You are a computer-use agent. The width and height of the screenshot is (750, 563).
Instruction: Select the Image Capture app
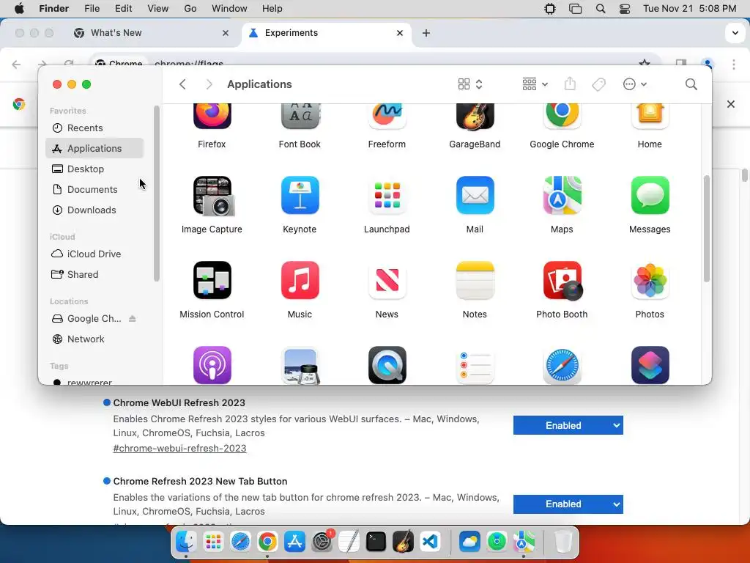coord(213,196)
